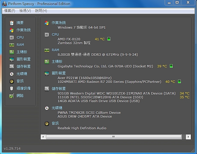Click the 摘要 clipboard icon in sidebar
Image resolution: width=197 pixels, height=154 pixels.
[x=12, y=23]
